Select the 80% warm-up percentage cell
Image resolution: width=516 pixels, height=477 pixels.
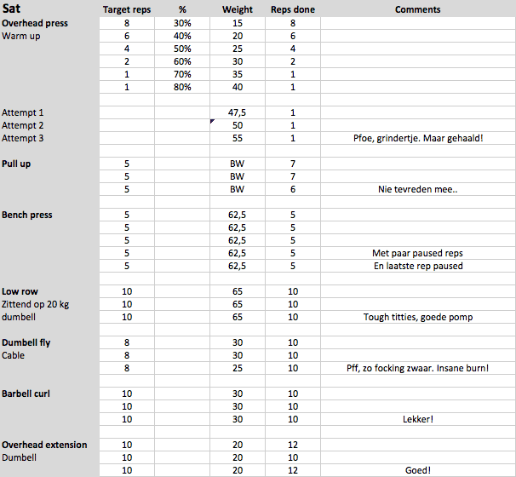[182, 87]
